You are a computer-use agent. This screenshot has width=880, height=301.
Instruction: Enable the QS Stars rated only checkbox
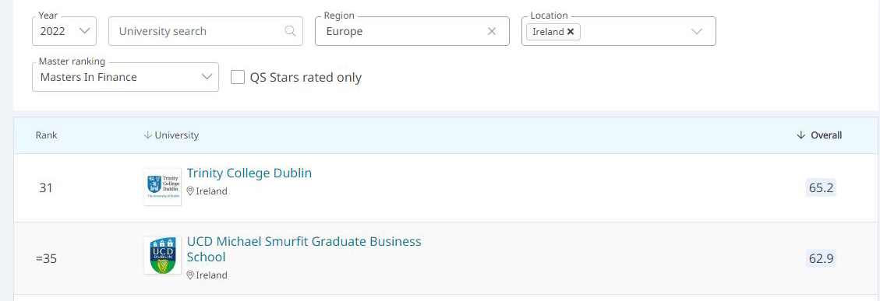click(238, 77)
